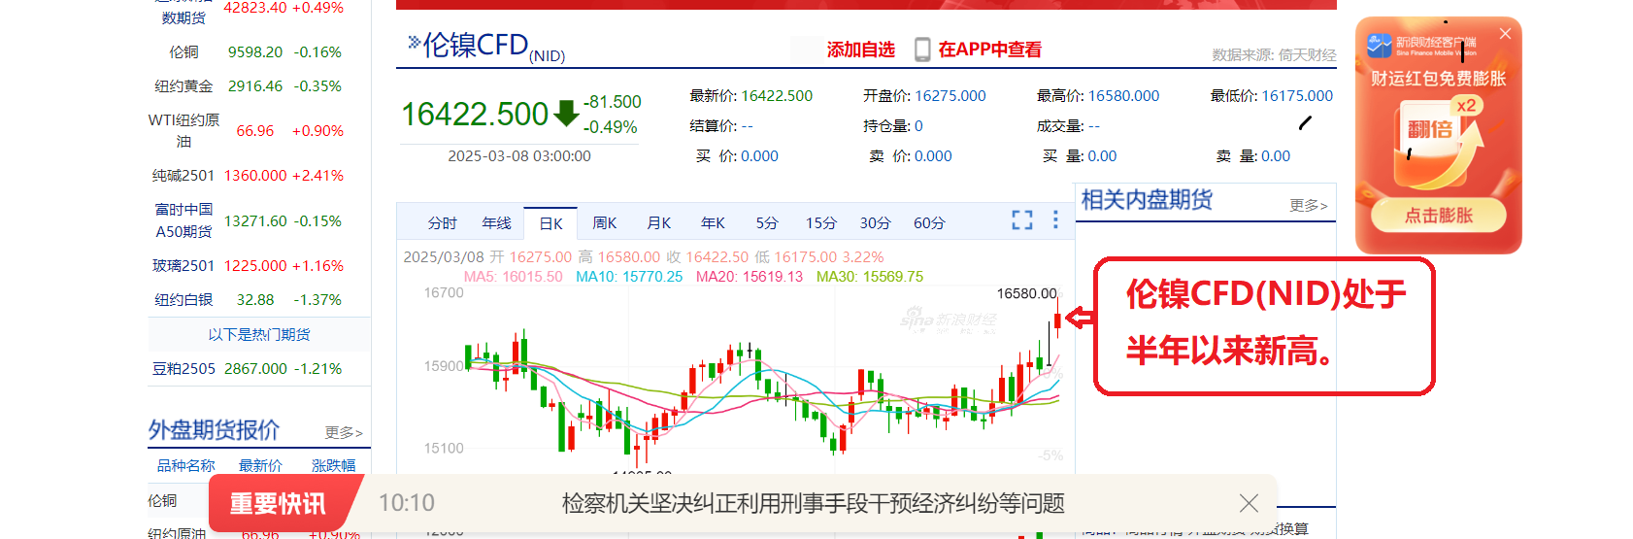Click the MA10 15770.25 indicator label
This screenshot has width=1633, height=539.
pos(629,277)
